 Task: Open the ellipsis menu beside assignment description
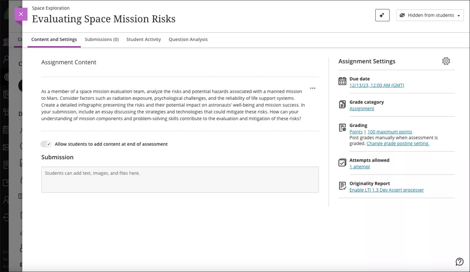click(x=312, y=88)
